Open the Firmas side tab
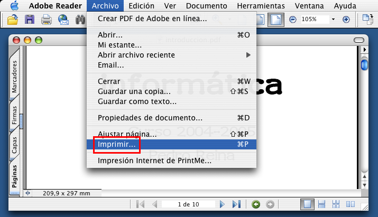Image resolution: width=378 pixels, height=217 pixels. coord(14,115)
